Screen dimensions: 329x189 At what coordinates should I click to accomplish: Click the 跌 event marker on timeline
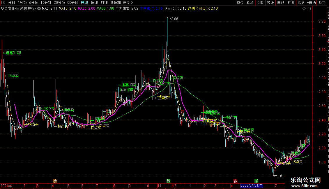coord(169,181)
